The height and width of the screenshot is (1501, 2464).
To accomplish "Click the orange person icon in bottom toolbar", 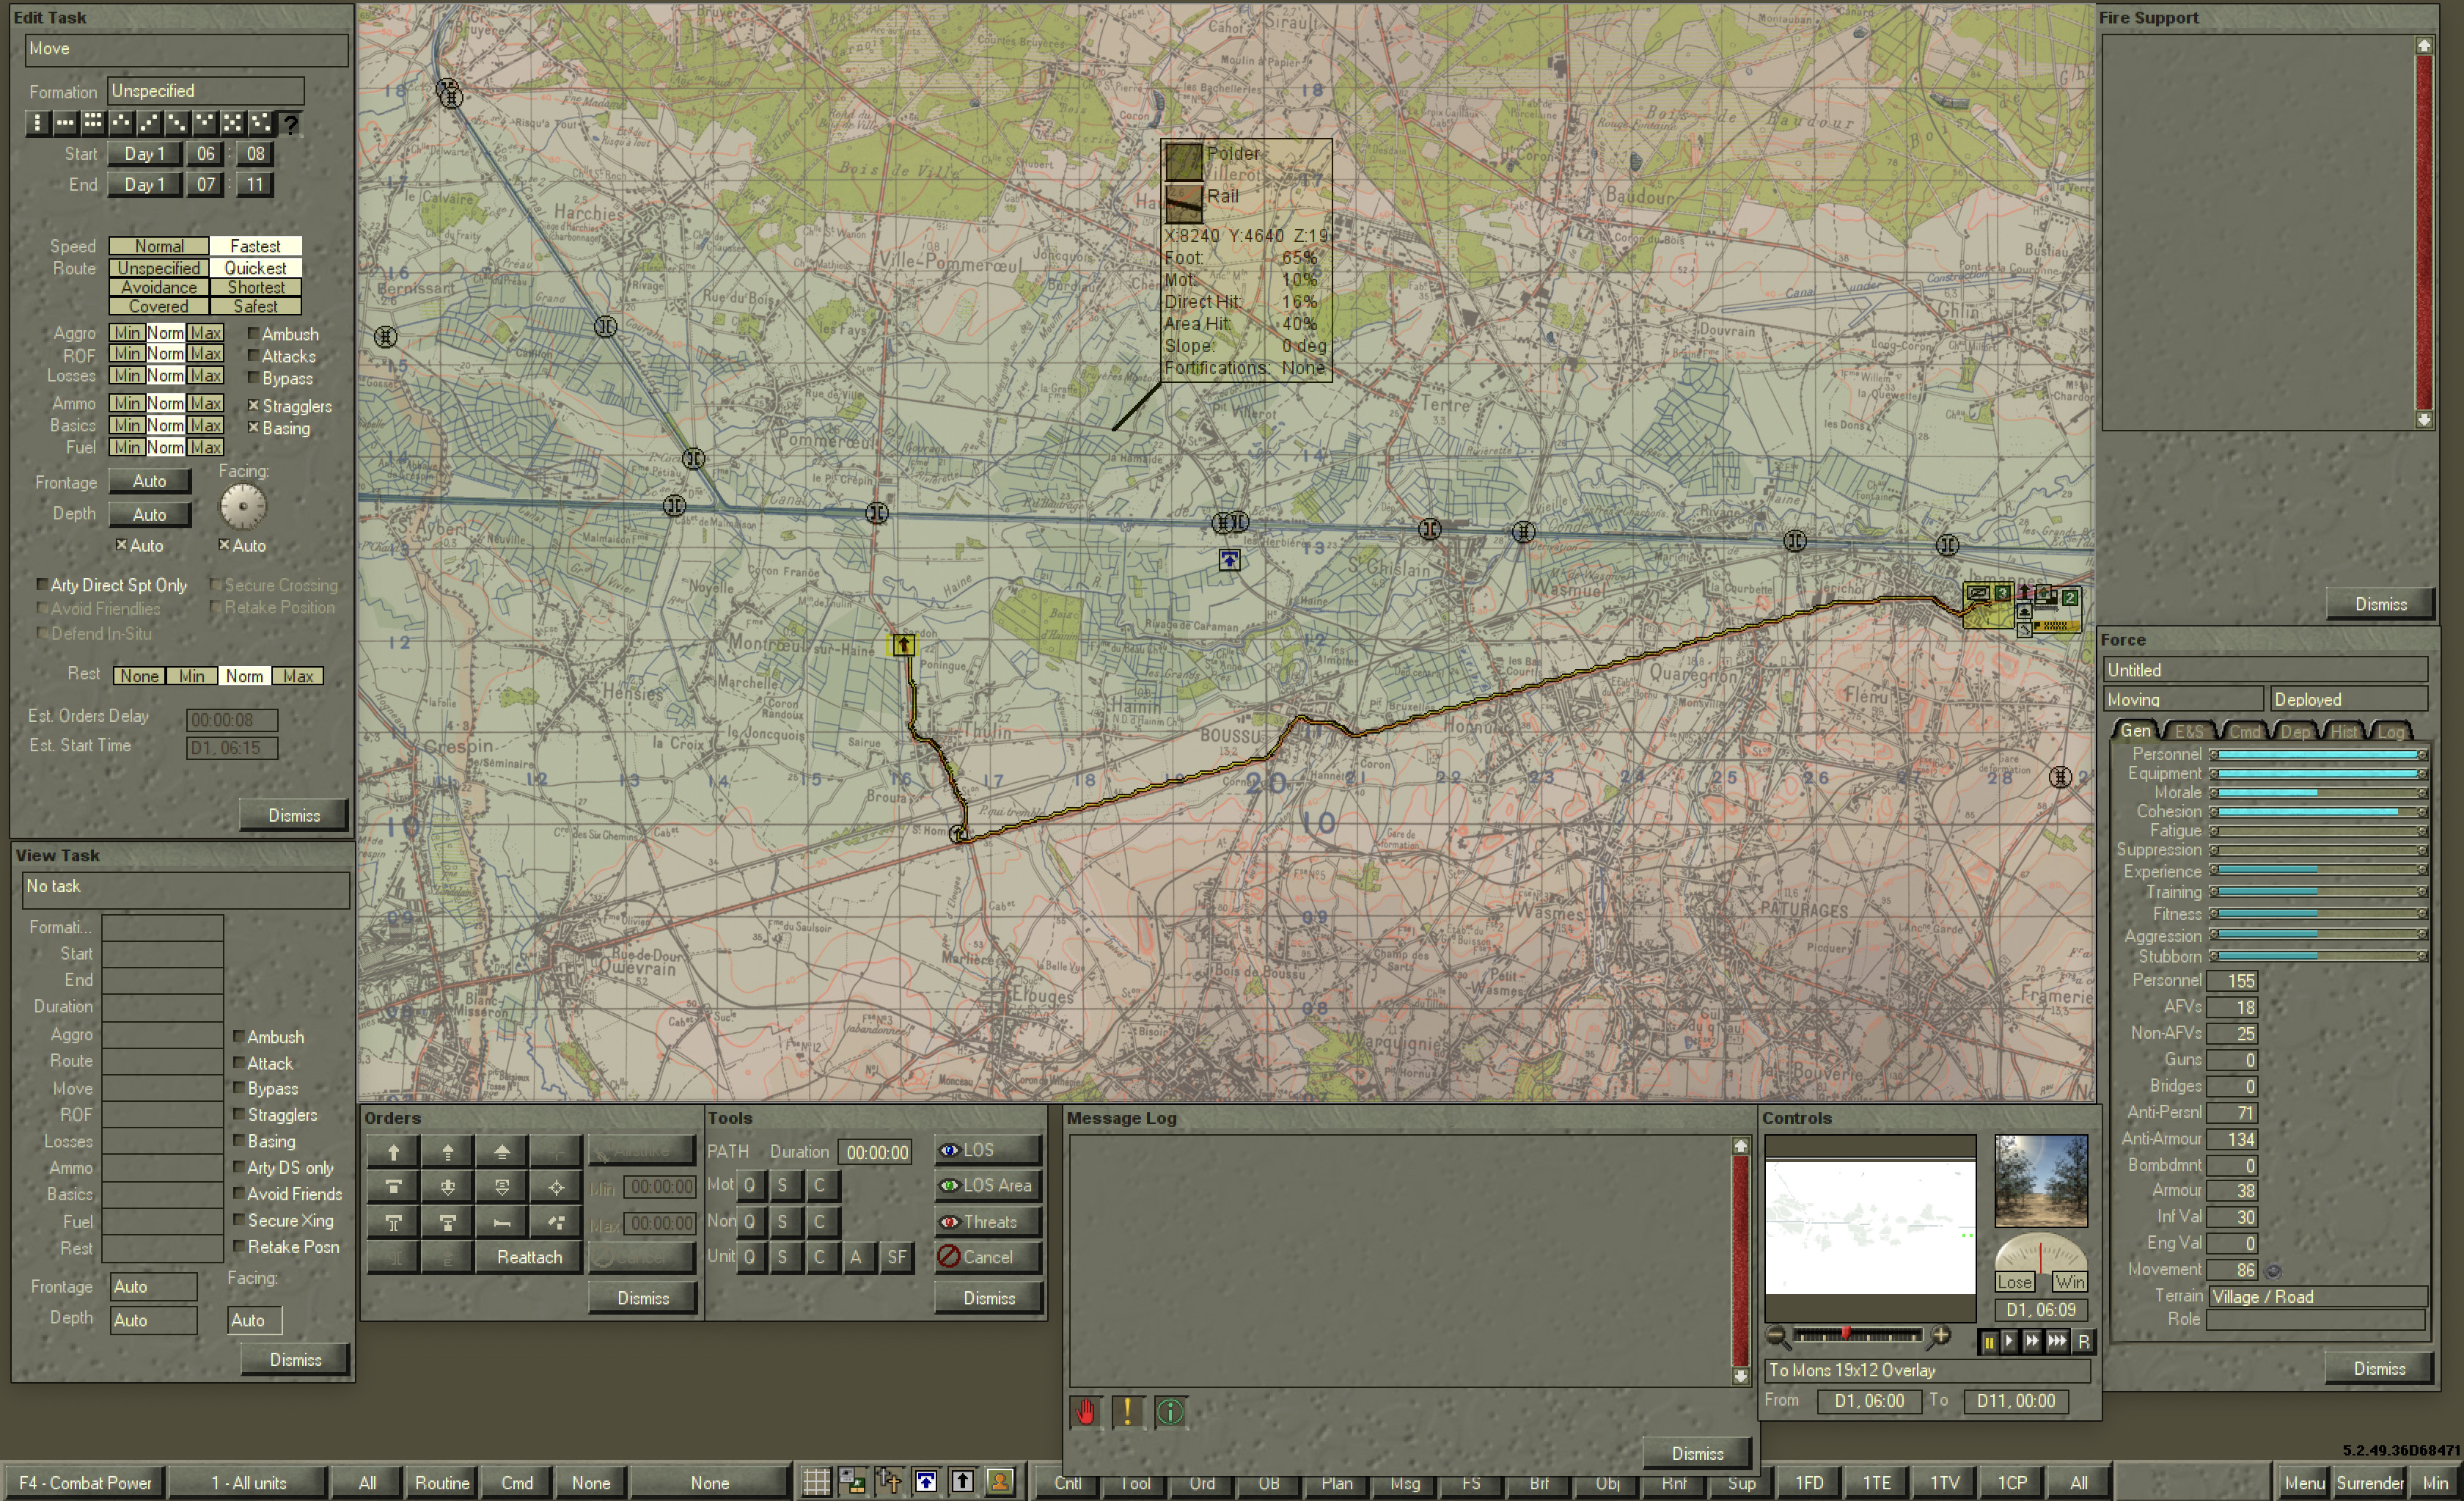I will [999, 1482].
